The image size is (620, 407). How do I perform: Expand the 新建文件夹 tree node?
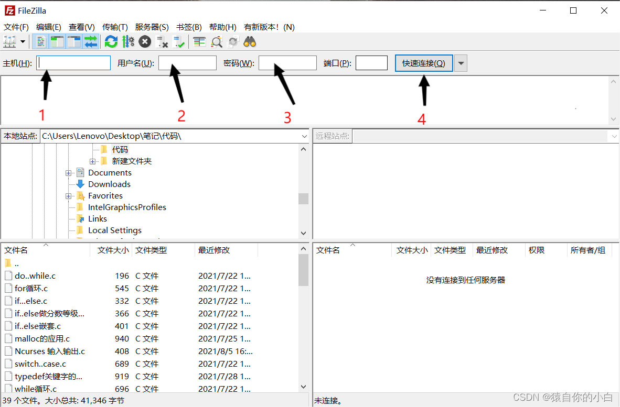(x=92, y=161)
